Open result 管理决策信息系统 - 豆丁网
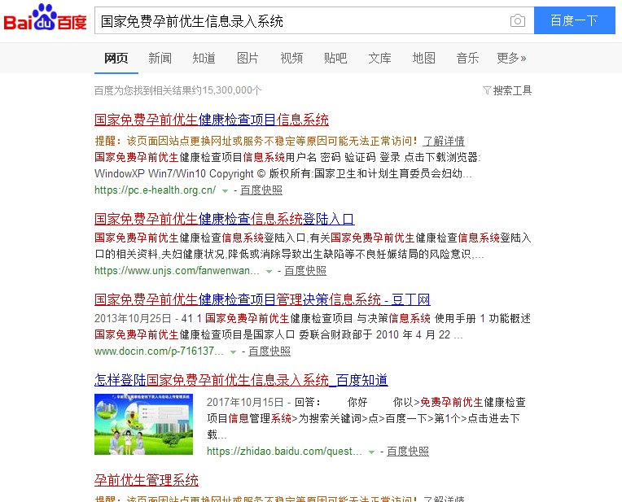Viewport: 622px width, 502px height. tap(262, 299)
